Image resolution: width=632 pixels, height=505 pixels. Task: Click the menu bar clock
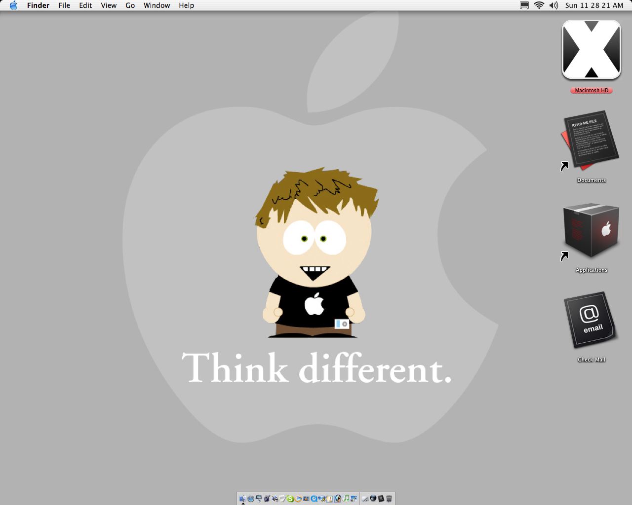[594, 5]
